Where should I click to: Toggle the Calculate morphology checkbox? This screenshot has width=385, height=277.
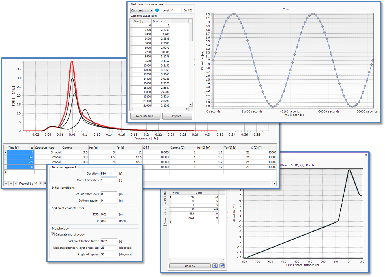point(53,234)
